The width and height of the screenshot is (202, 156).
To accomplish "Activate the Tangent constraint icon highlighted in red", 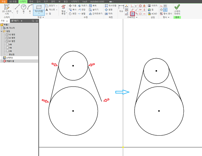I will (x=132, y=13).
